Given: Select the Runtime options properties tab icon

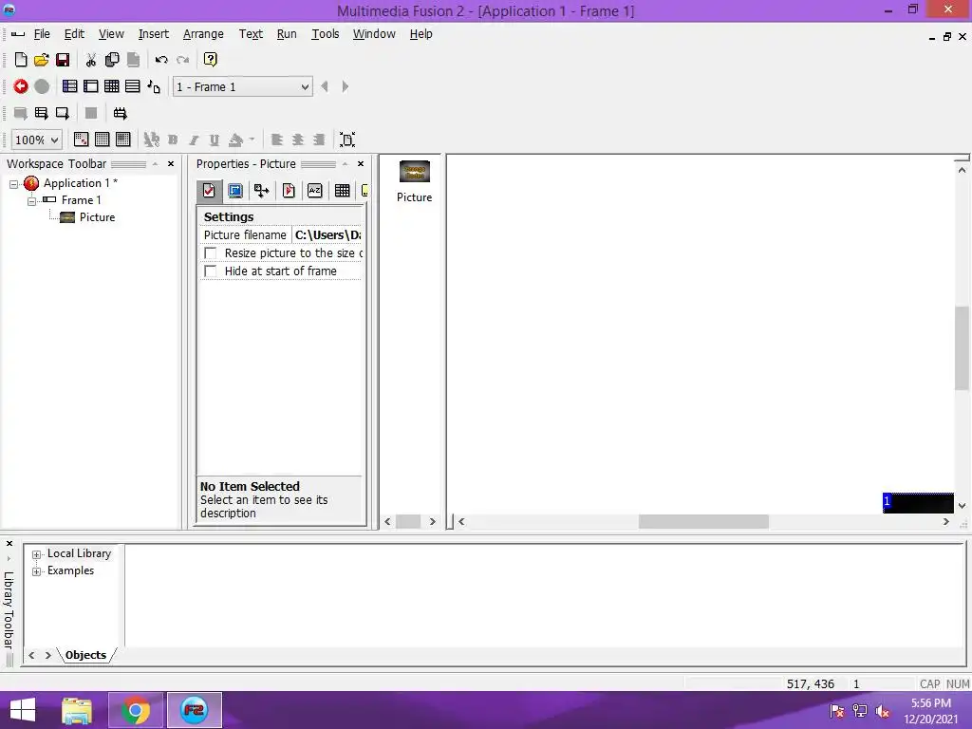Looking at the screenshot, I should (x=289, y=191).
